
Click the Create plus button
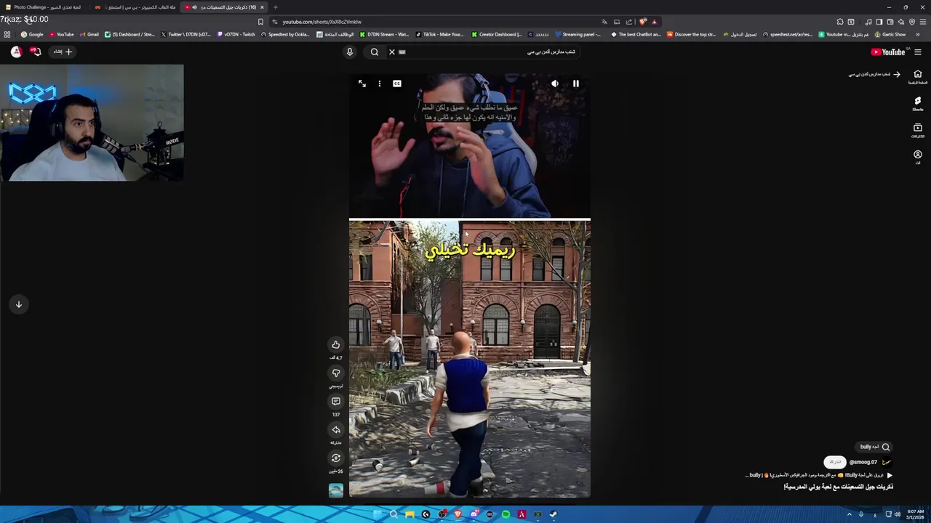click(64, 52)
